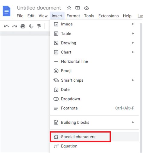The width and height of the screenshot is (143, 153).
Task: Check the cloud save status icon
Action: (87, 8)
